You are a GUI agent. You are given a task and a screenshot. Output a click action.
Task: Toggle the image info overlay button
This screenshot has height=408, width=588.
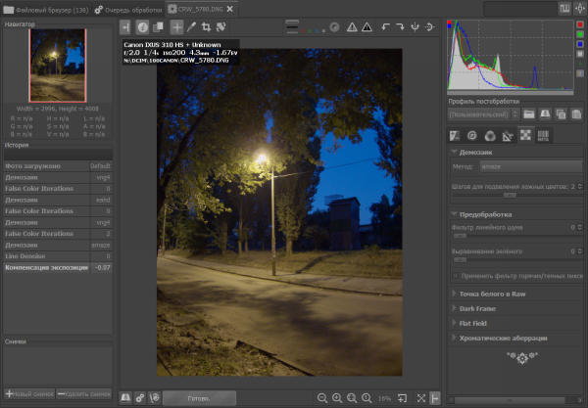click(x=142, y=27)
